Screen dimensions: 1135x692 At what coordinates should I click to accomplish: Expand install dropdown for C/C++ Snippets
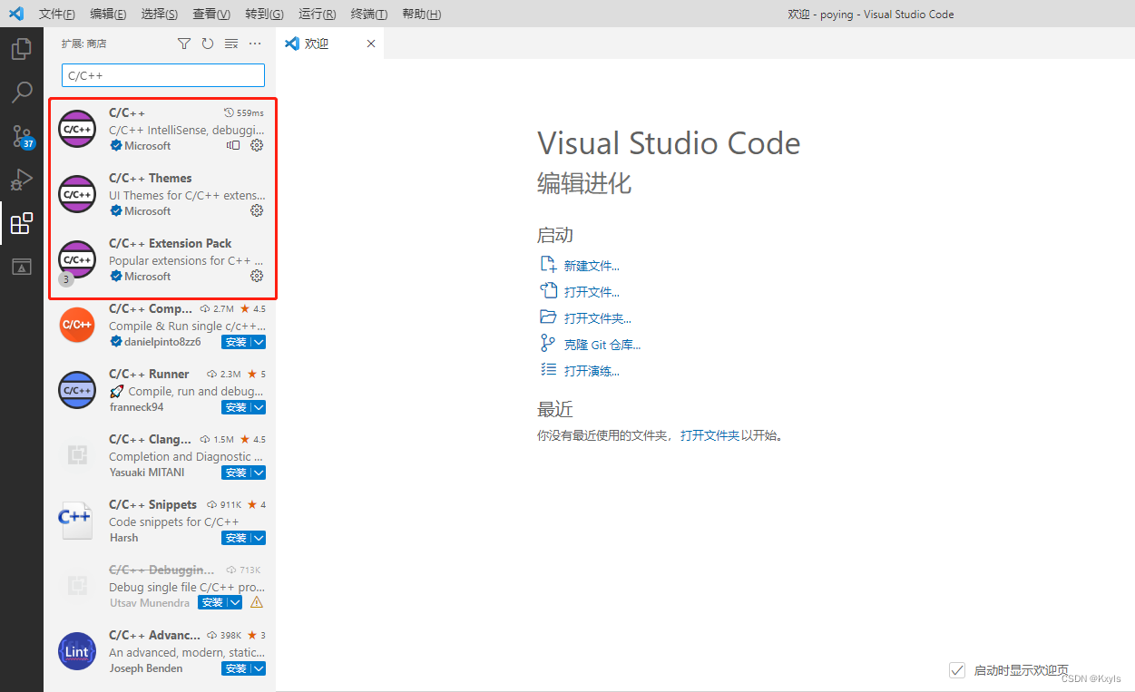259,538
